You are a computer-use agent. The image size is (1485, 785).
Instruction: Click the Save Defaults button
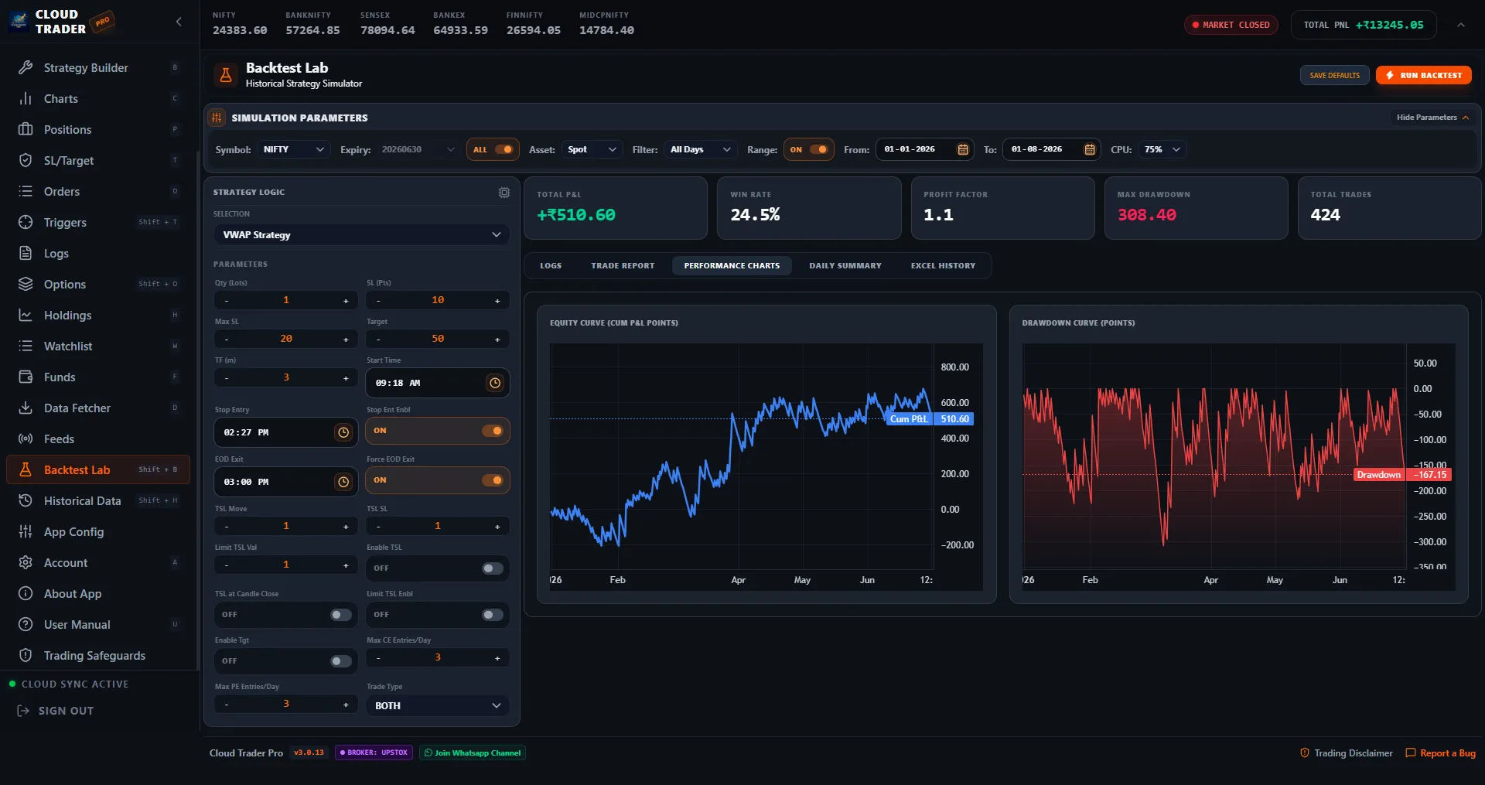click(1335, 75)
